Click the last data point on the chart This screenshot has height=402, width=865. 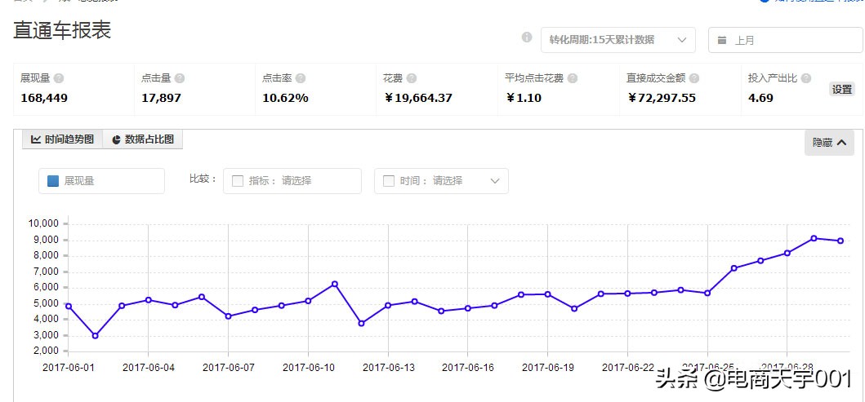pyautogui.click(x=840, y=241)
